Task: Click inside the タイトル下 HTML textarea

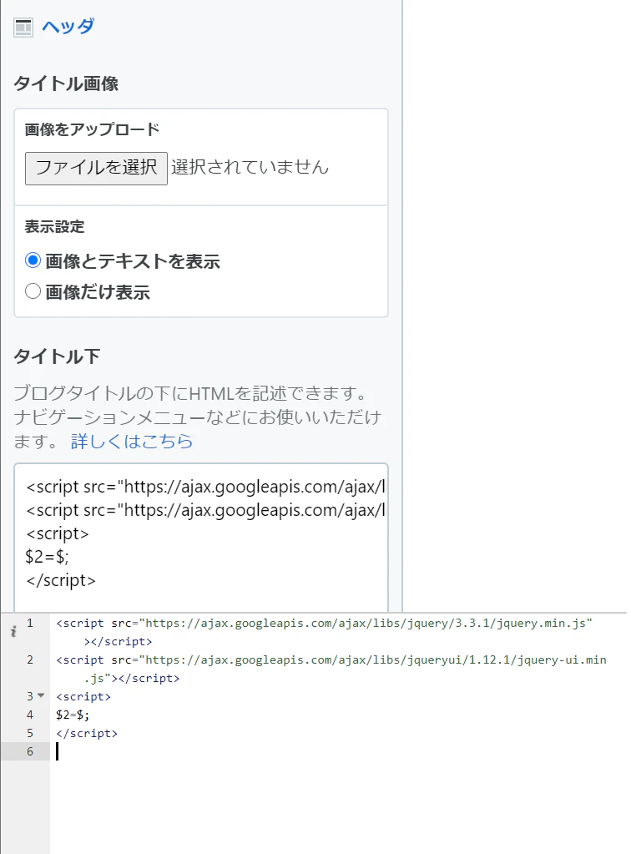Action: click(201, 537)
